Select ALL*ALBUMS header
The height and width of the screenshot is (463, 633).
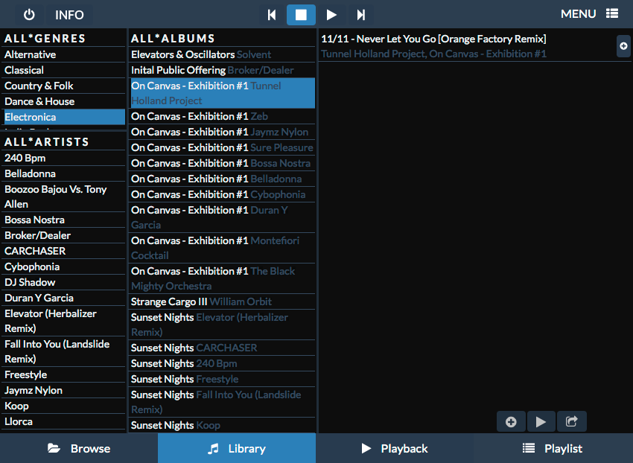[222, 39]
